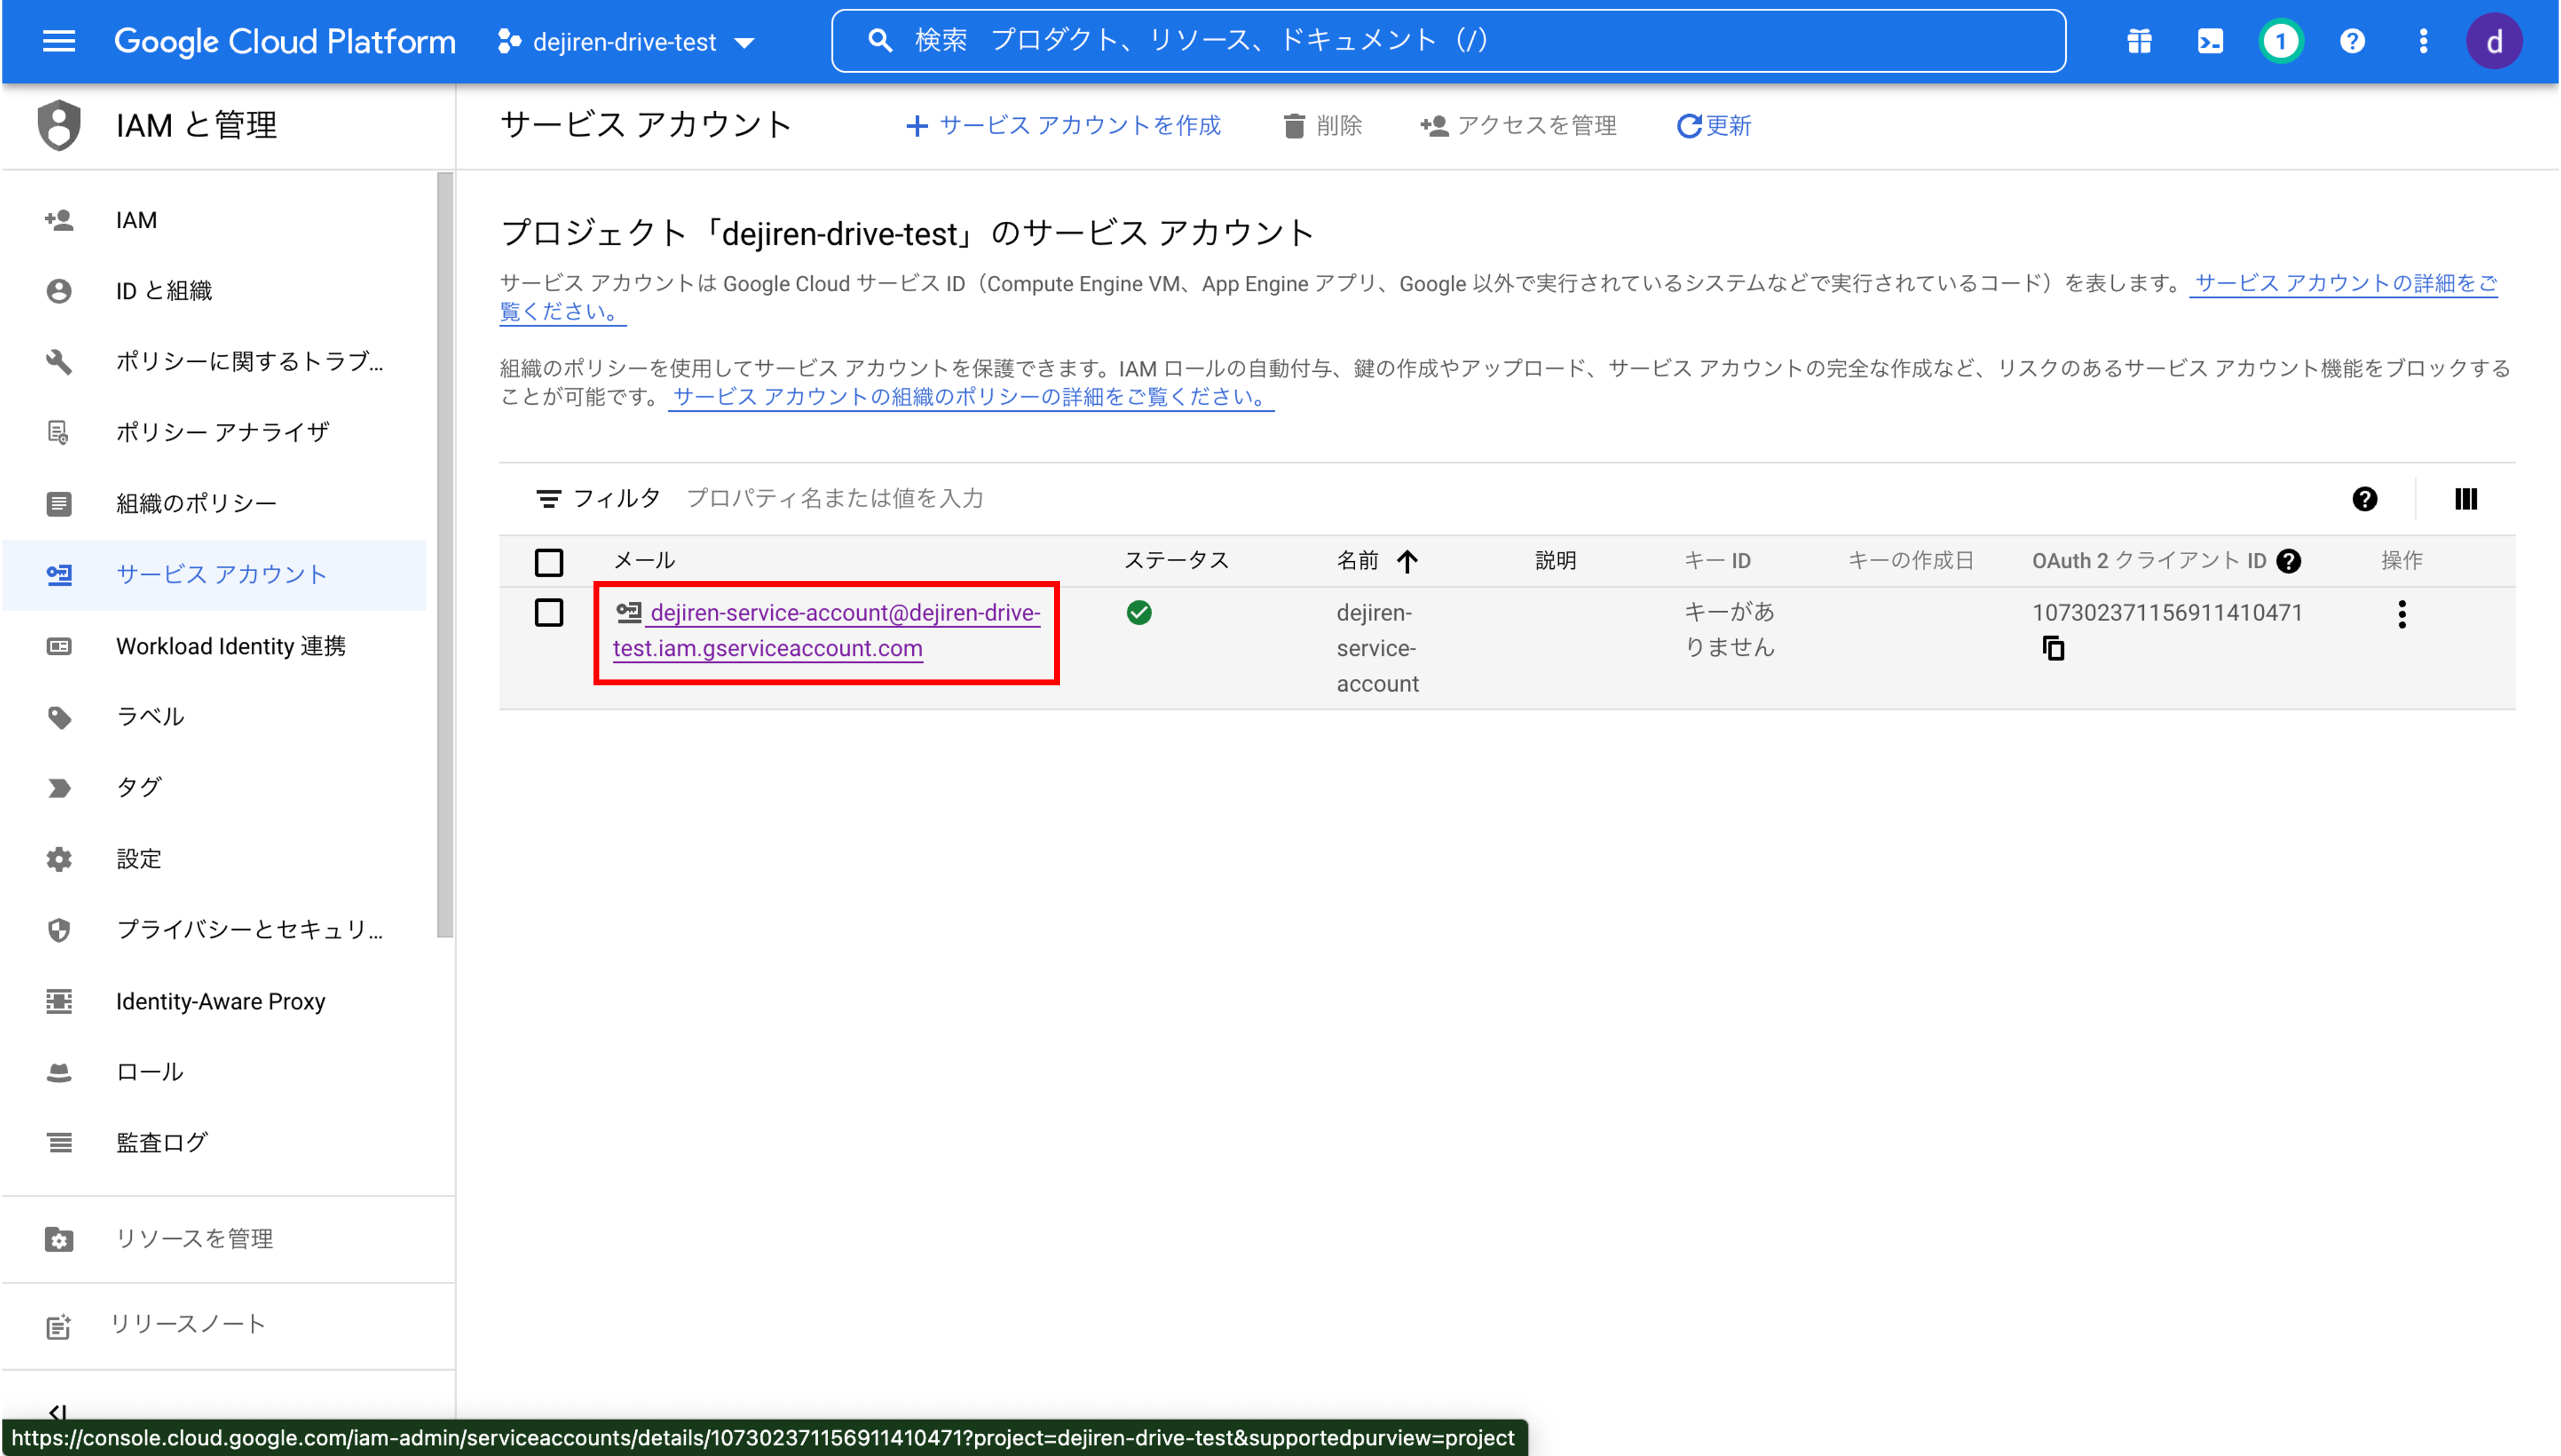The height and width of the screenshot is (1456, 2561).
Task: Click the OAuth 2 クライアント ID column header
Action: 2149,561
